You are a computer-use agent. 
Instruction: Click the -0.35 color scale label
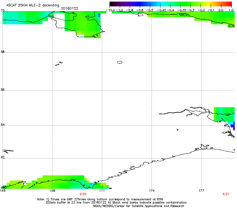(182, 10)
